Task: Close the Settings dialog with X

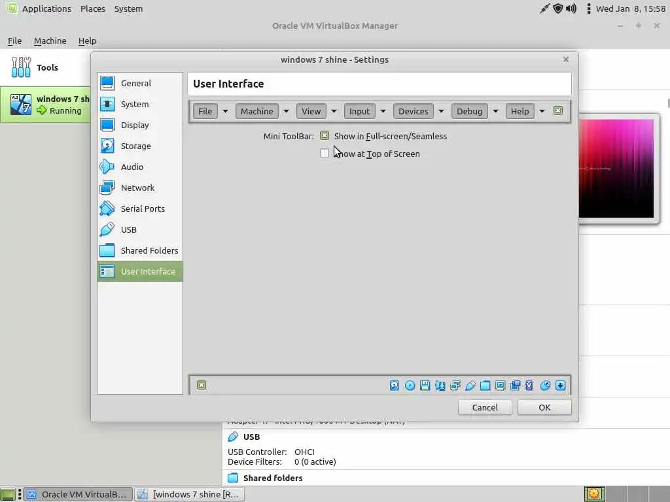Action: pos(566,59)
